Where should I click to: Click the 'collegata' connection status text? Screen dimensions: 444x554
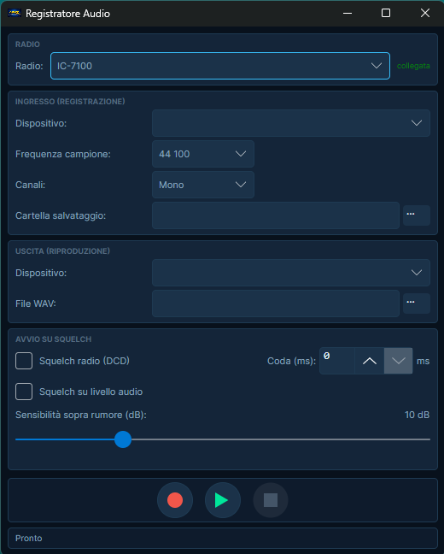413,66
